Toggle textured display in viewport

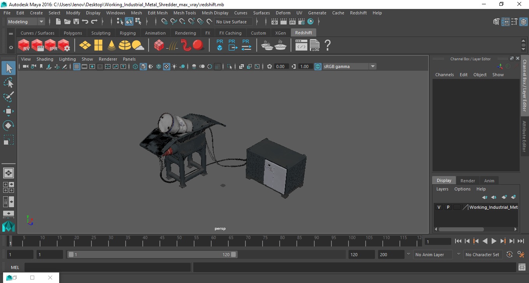pos(166,66)
